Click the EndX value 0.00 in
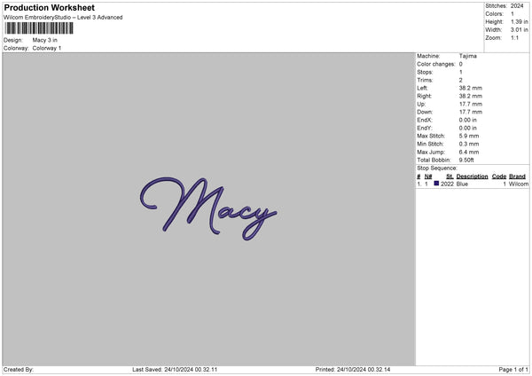The image size is (532, 376). click(x=468, y=120)
